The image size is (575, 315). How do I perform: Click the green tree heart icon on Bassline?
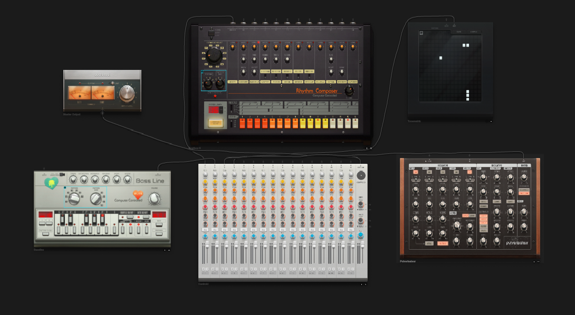51,183
